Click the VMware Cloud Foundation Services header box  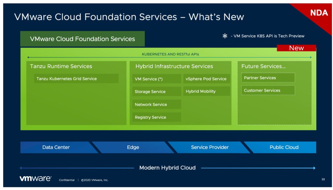[82, 39]
